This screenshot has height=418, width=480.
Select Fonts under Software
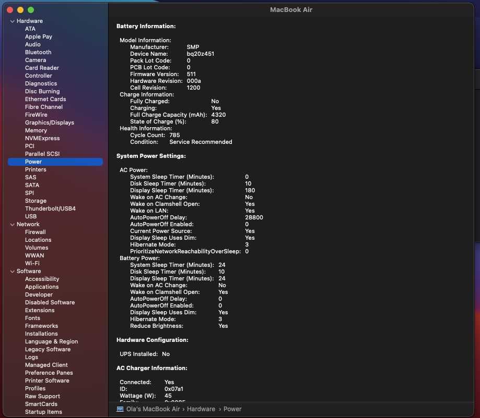click(33, 318)
